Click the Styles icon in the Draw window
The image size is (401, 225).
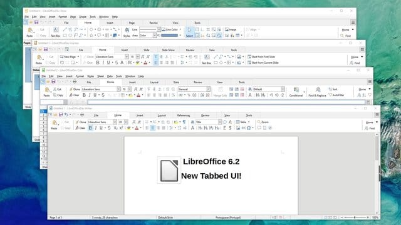coord(127,32)
